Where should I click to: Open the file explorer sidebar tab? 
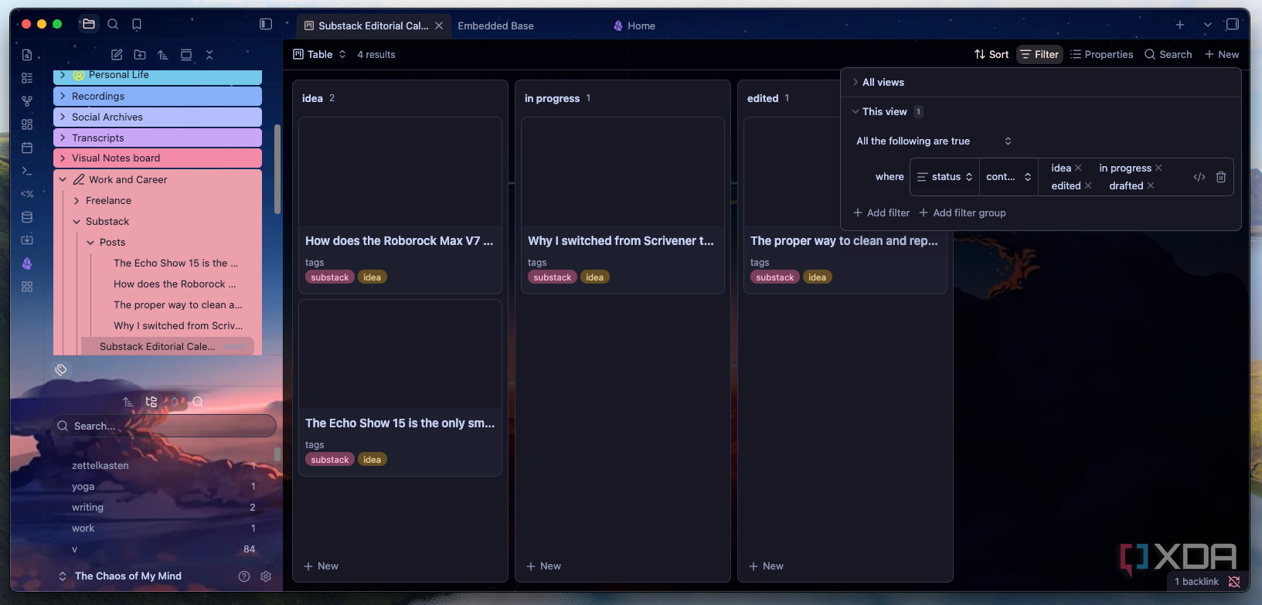pos(89,24)
